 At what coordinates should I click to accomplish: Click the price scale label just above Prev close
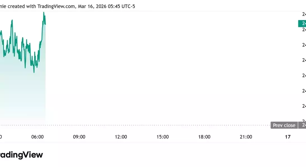coord(304,106)
